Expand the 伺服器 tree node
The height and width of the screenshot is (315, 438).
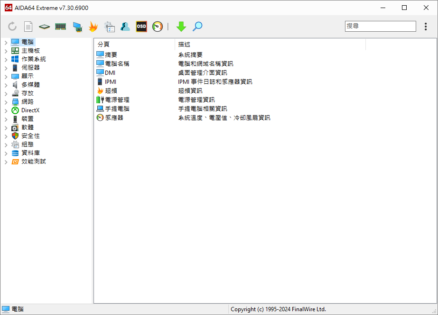6,68
